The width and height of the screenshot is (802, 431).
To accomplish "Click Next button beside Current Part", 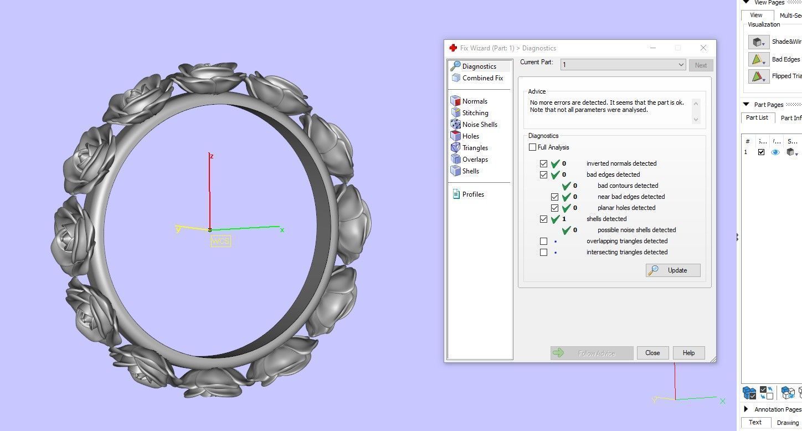I will 701,65.
